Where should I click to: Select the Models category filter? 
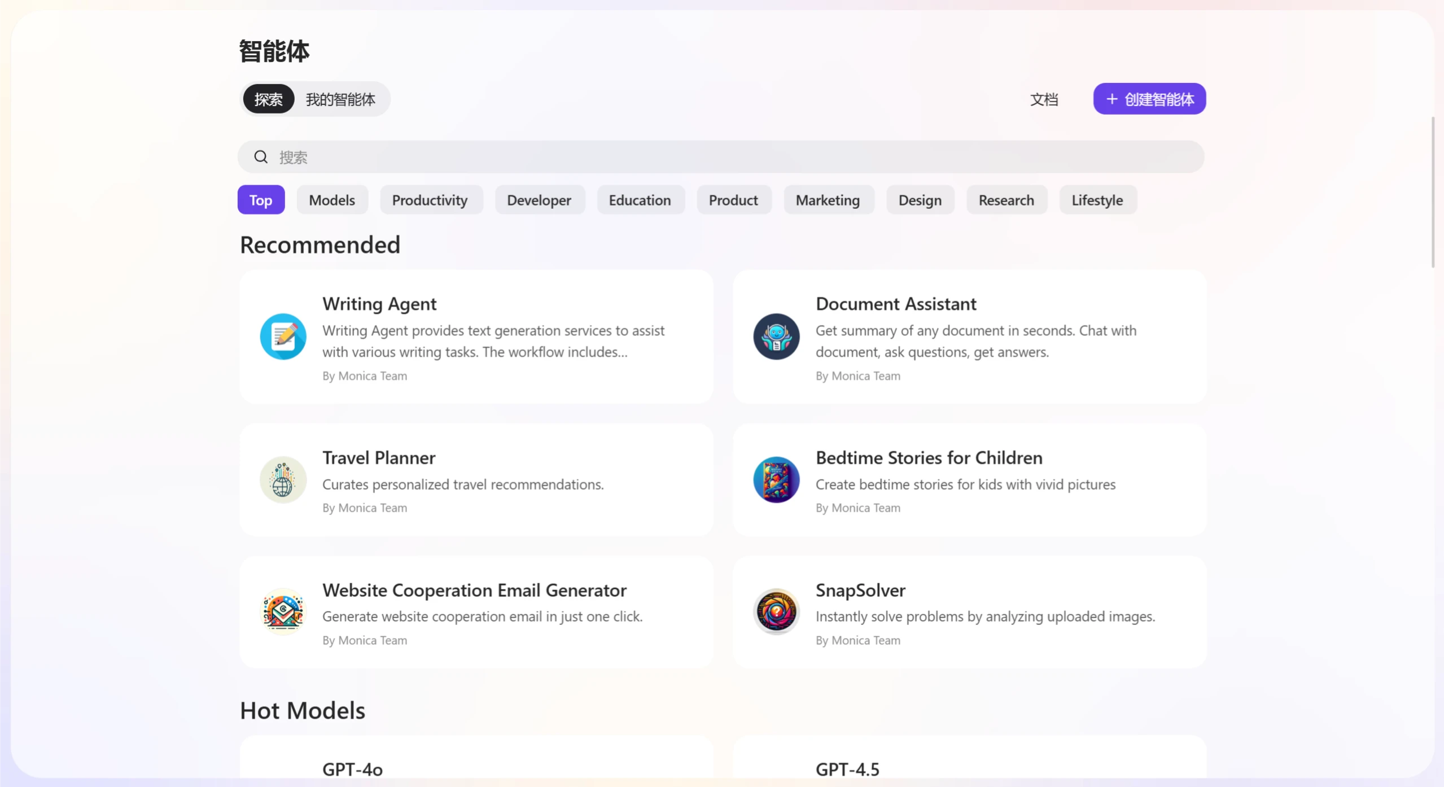tap(332, 200)
